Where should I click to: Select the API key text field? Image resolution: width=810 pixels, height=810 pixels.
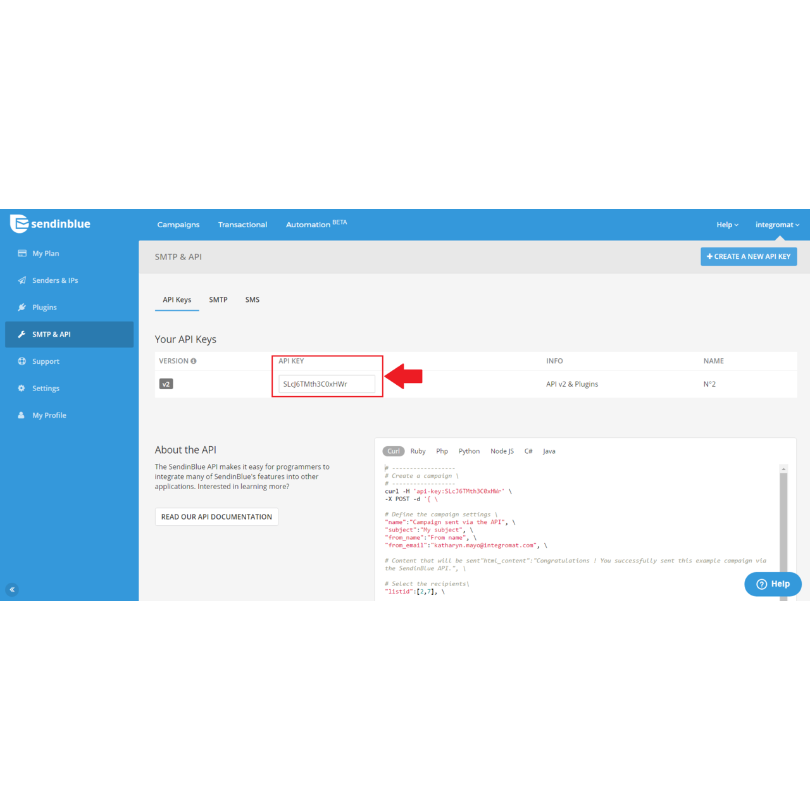(x=327, y=383)
